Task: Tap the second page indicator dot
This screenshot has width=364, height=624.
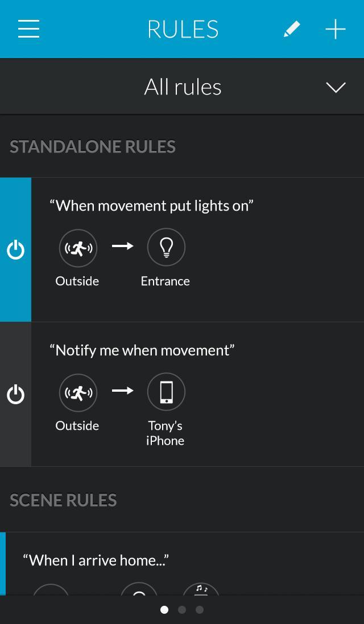Action: click(182, 610)
